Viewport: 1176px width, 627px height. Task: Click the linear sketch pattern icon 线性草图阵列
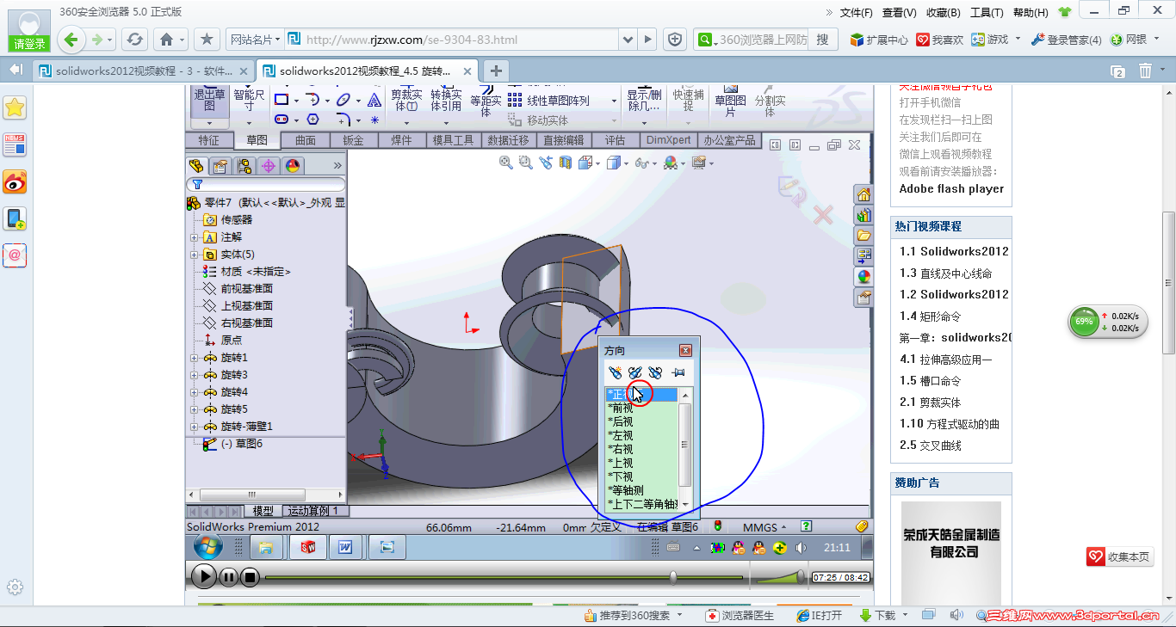pyautogui.click(x=514, y=100)
